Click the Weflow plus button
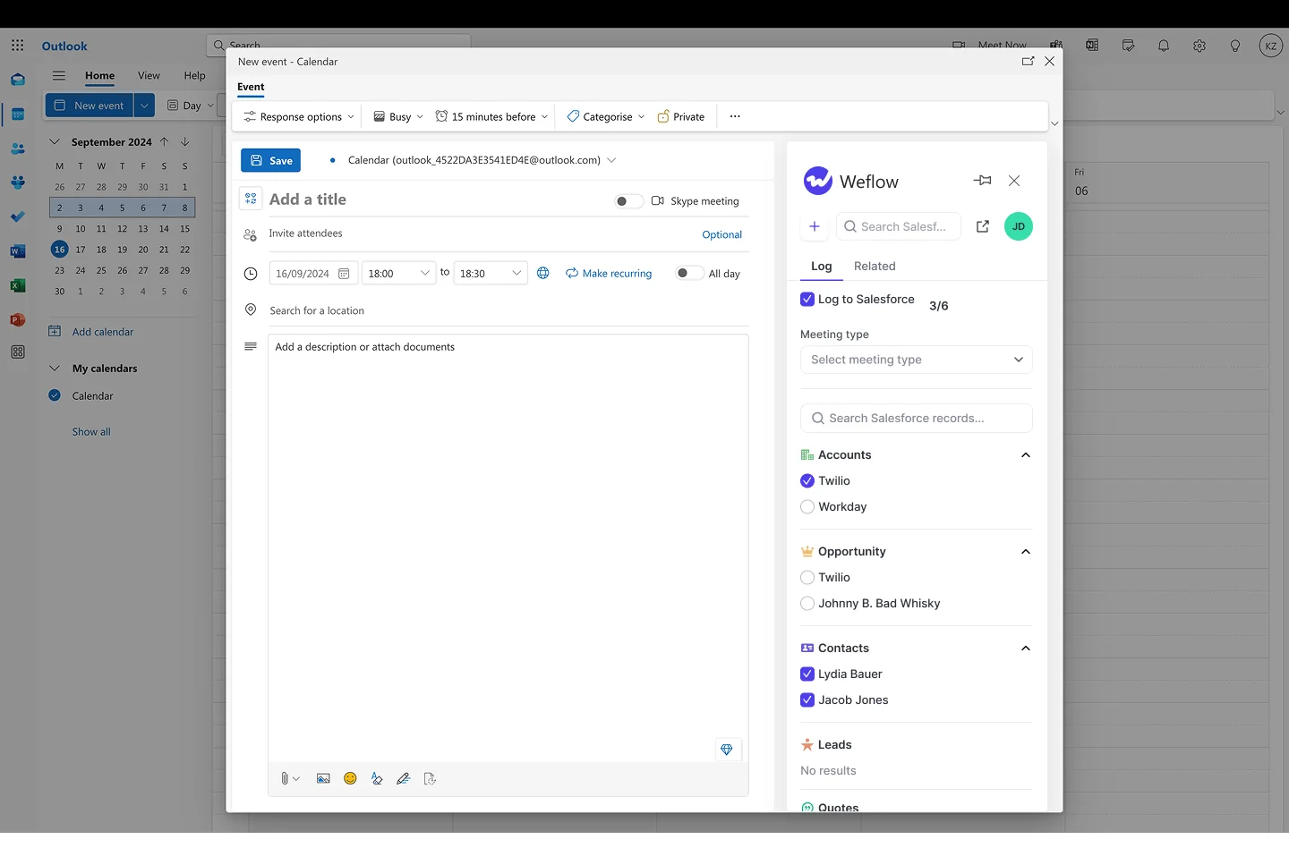Image resolution: width=1289 pixels, height=848 pixels. click(815, 226)
